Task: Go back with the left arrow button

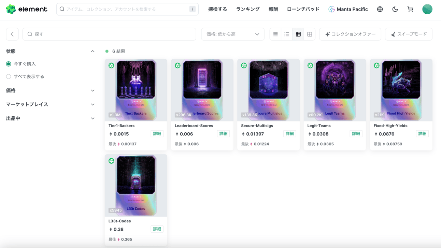Action: tap(12, 34)
